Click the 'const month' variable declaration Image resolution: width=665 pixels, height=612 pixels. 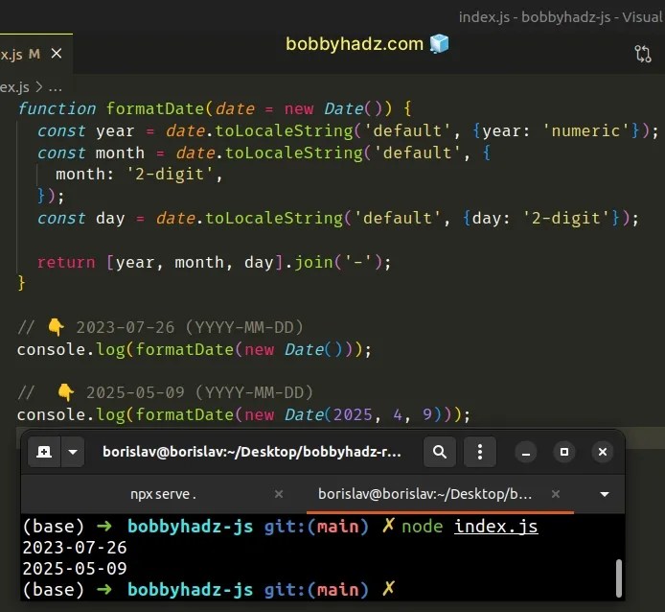91,153
